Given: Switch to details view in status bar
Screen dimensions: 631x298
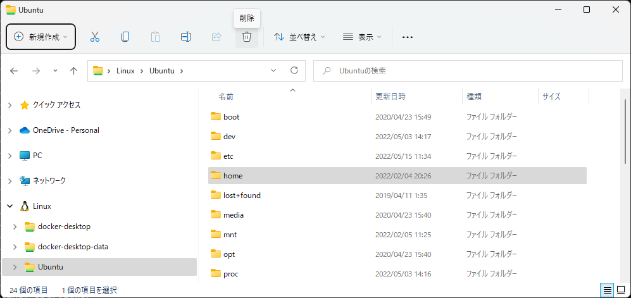Looking at the screenshot, I should click(x=607, y=290).
